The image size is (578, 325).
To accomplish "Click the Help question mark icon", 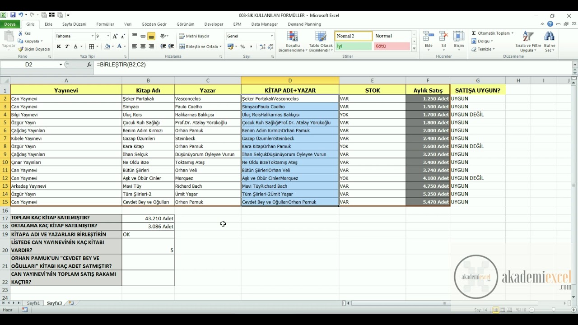I will coord(550,24).
